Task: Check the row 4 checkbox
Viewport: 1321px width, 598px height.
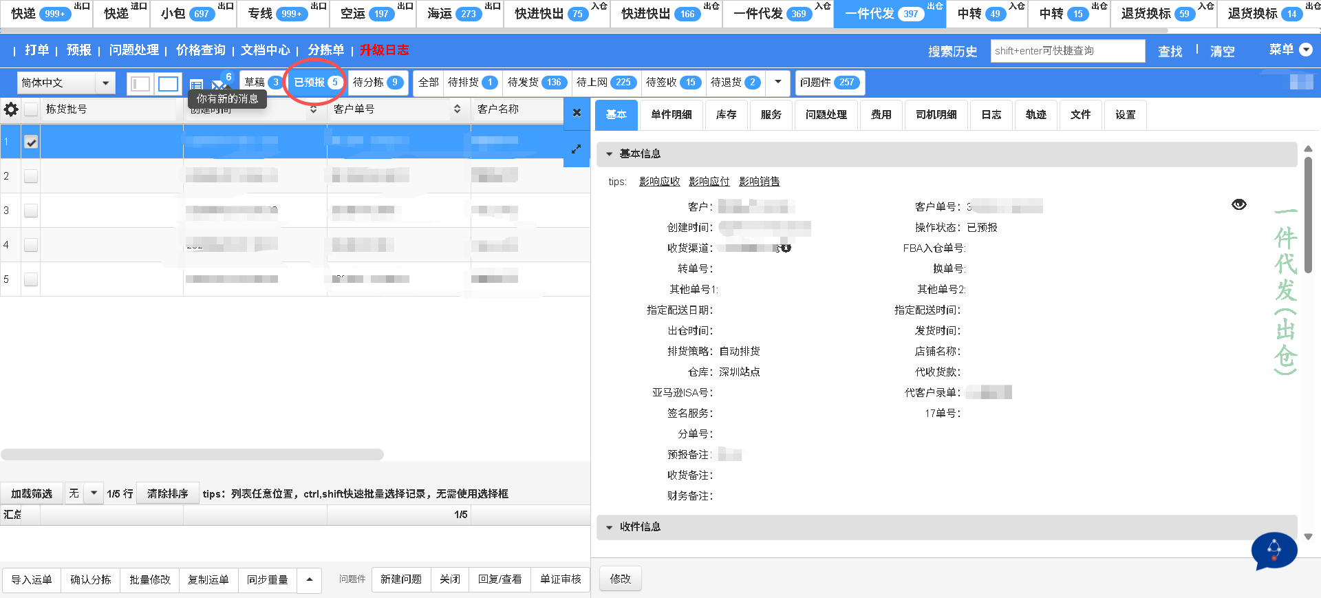Action: click(31, 245)
